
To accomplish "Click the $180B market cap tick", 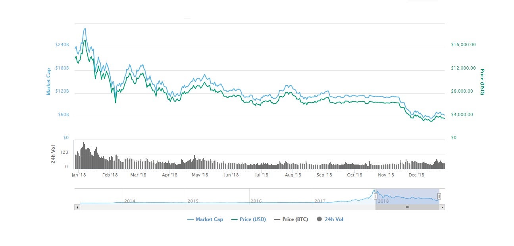I will tap(62, 68).
